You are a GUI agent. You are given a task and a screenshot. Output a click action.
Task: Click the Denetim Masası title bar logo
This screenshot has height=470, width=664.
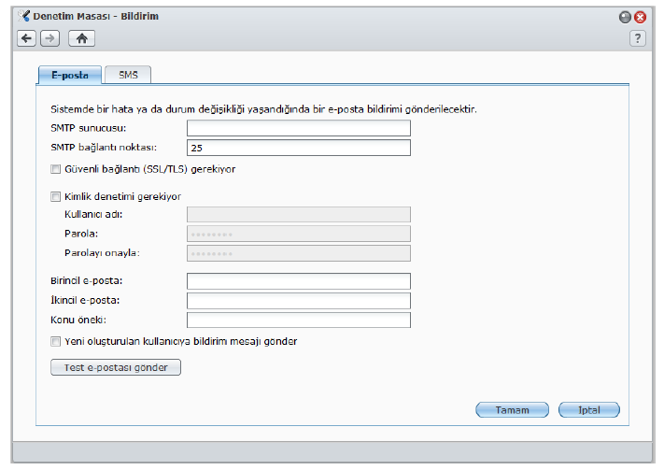click(x=24, y=16)
